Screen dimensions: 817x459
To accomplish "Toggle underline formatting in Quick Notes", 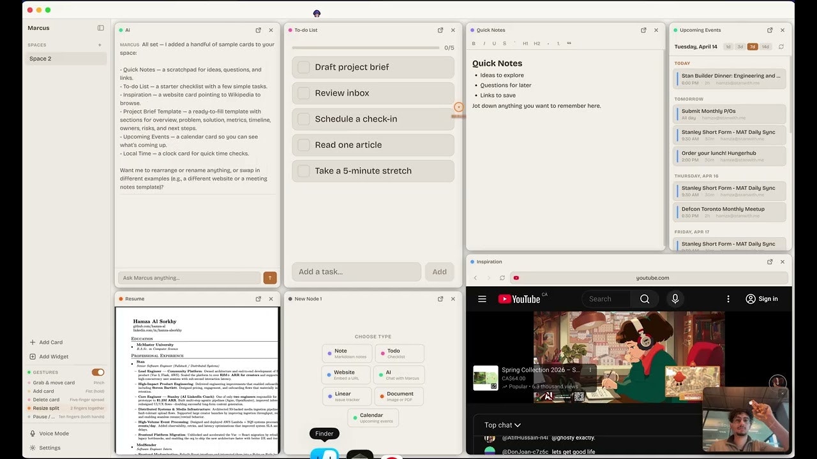I will pyautogui.click(x=494, y=43).
